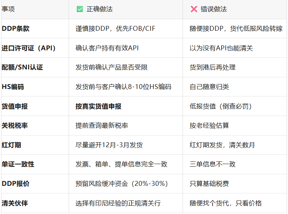Image resolution: width=288 pixels, height=214 pixels.
Task: Select the header text '错误做法'
Action: point(214,9)
